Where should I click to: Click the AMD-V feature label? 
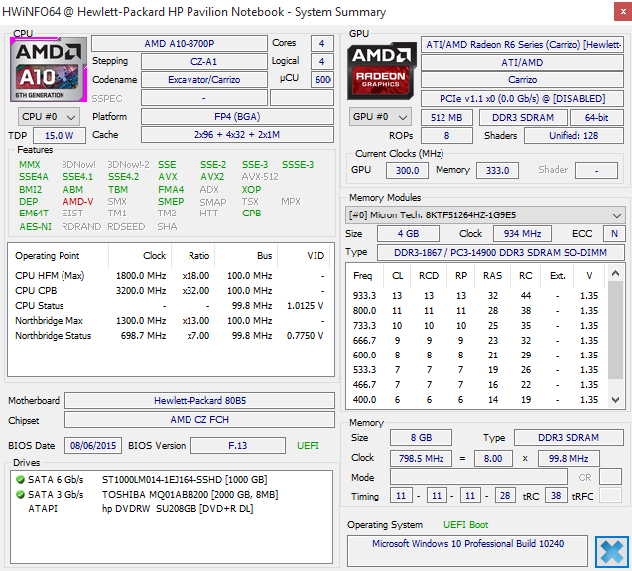(x=77, y=201)
